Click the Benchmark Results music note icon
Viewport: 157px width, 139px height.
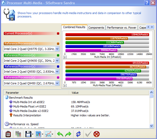click(x=7, y=97)
